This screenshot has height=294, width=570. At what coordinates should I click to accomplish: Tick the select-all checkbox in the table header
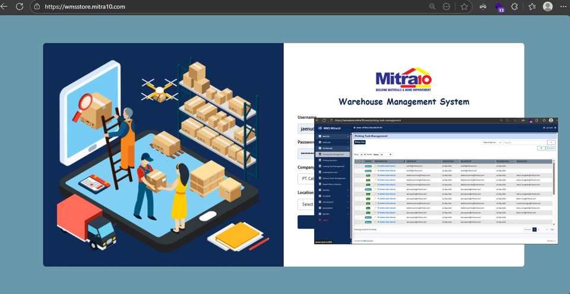tap(357, 162)
